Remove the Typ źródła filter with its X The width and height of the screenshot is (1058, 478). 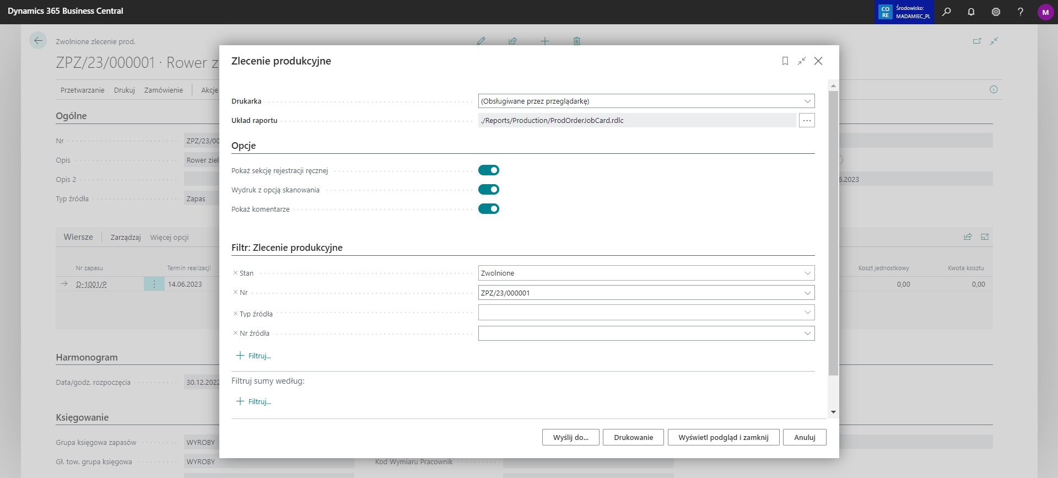[235, 314]
